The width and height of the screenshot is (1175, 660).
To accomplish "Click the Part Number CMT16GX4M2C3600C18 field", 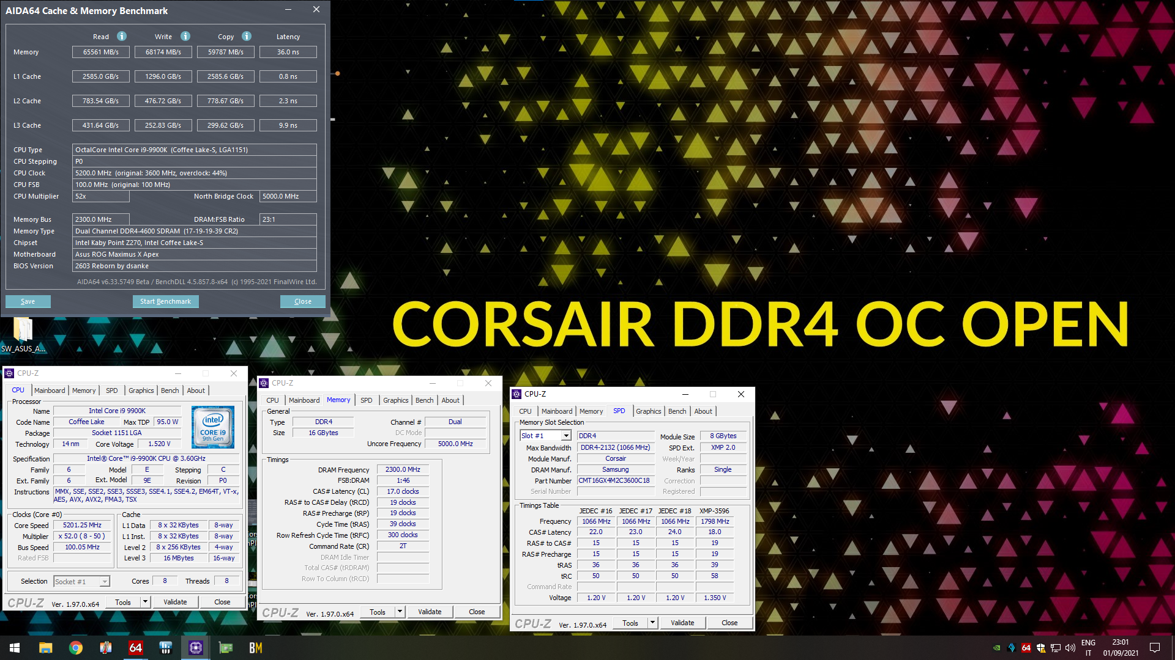I will coord(615,480).
